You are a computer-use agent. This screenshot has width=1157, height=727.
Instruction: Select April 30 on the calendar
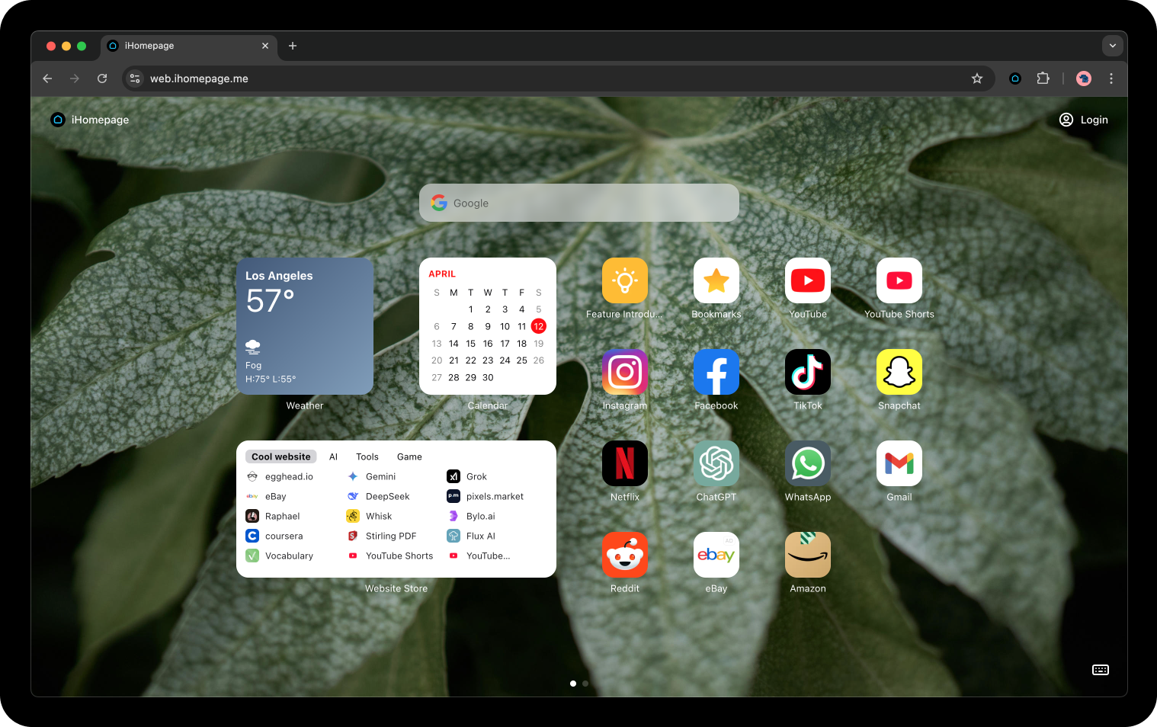[488, 377]
